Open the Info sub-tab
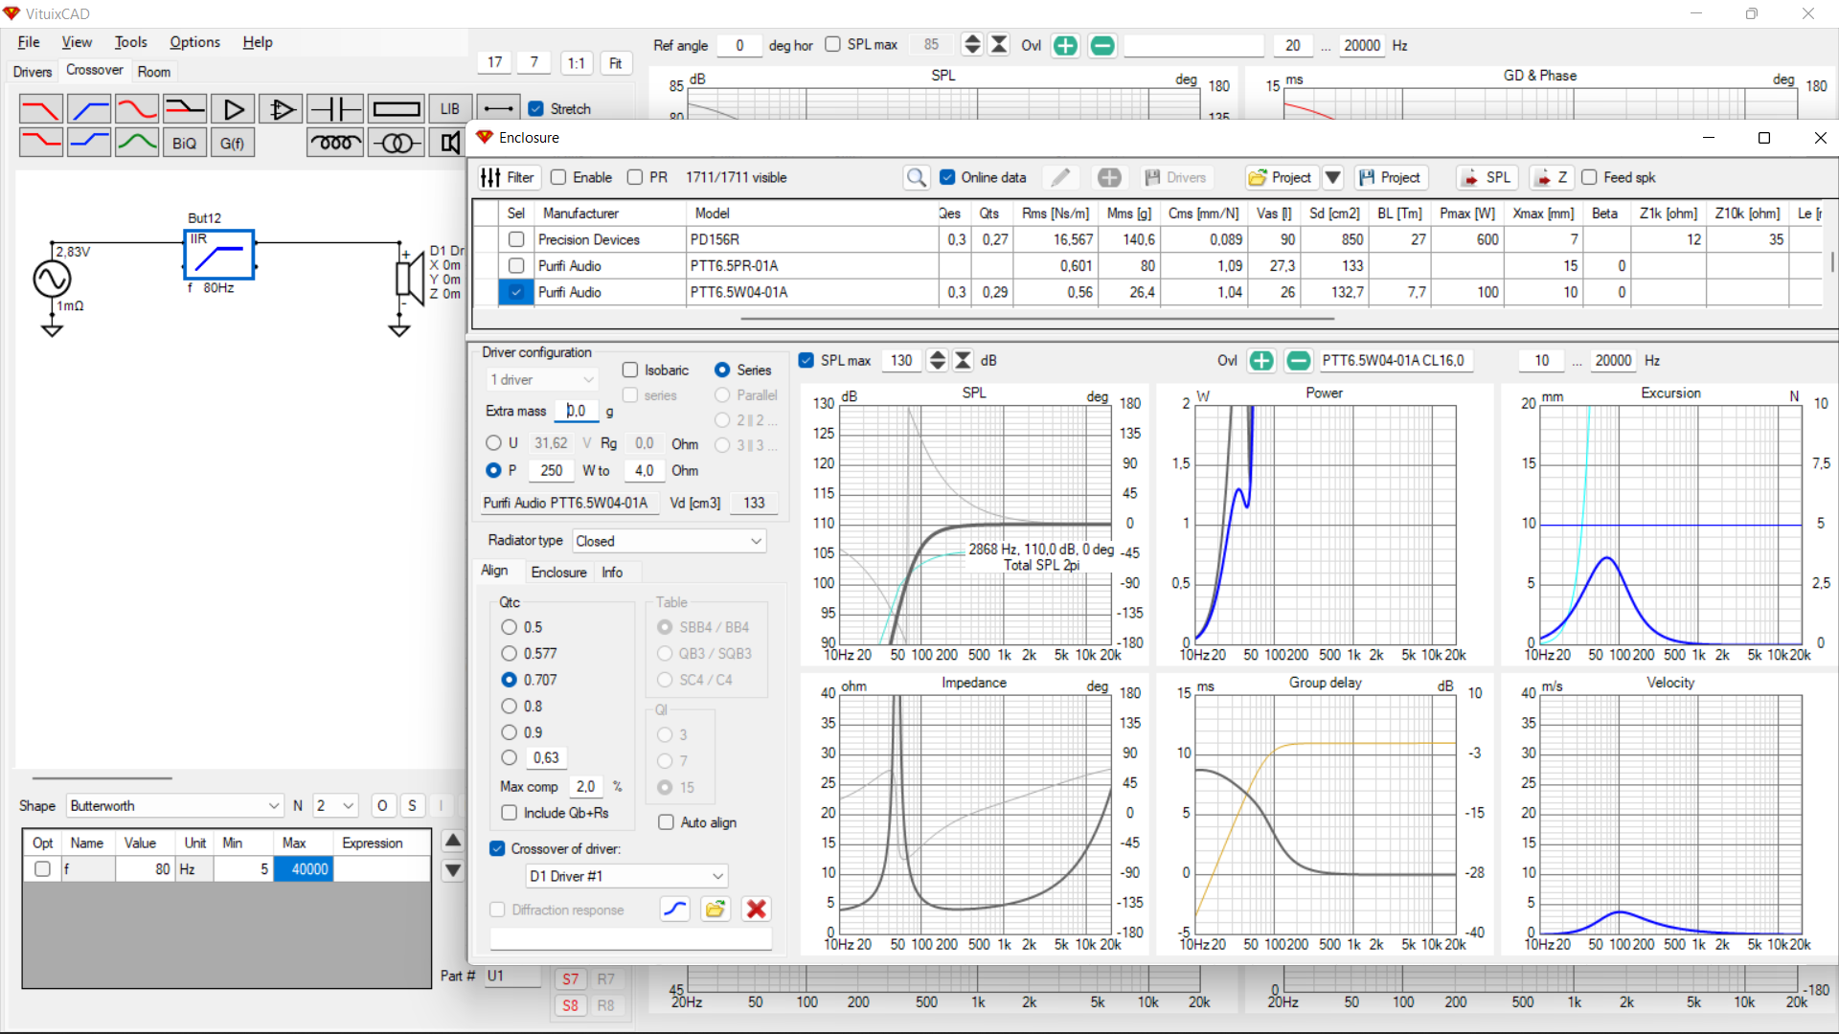This screenshot has width=1839, height=1034. coord(612,573)
